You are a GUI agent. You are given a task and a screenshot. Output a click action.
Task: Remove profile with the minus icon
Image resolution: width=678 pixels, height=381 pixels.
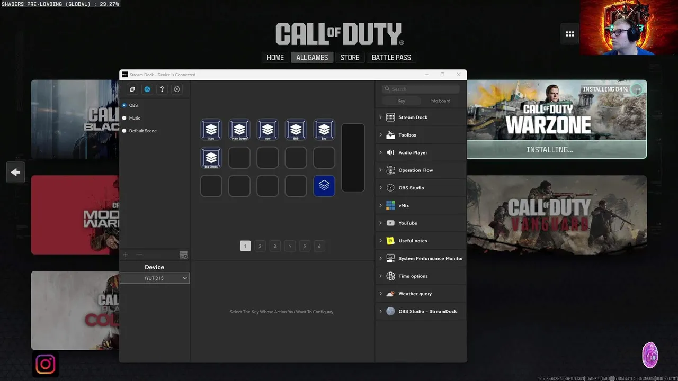coord(139,255)
